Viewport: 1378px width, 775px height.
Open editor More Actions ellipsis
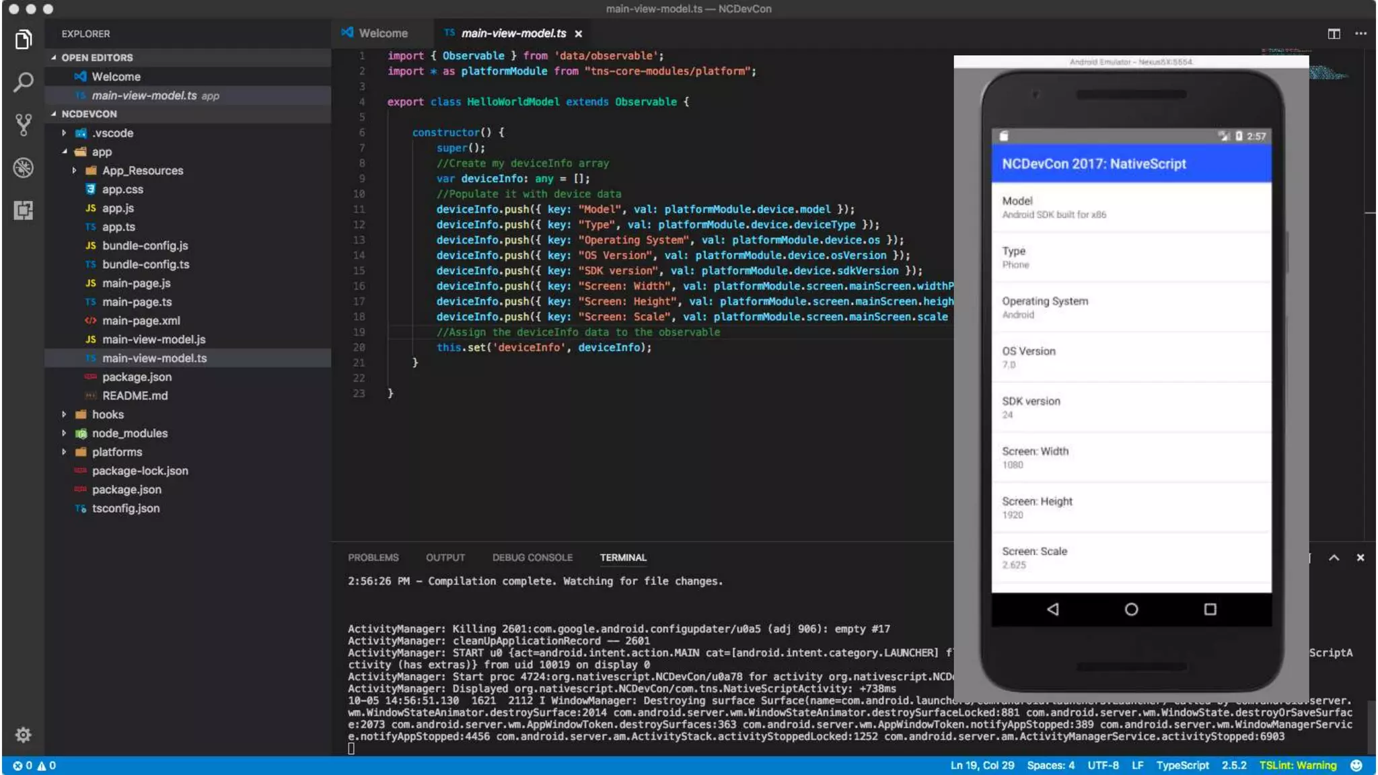pyautogui.click(x=1361, y=33)
